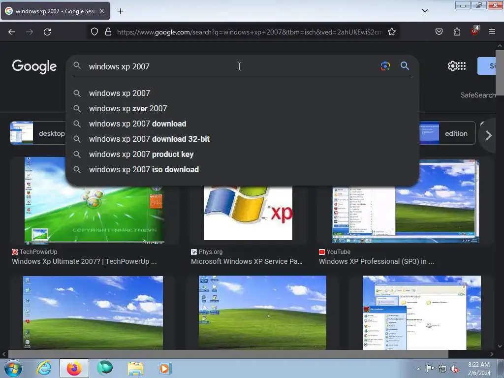Open Windows Media Player in taskbar
504x378 pixels.
pyautogui.click(x=165, y=368)
